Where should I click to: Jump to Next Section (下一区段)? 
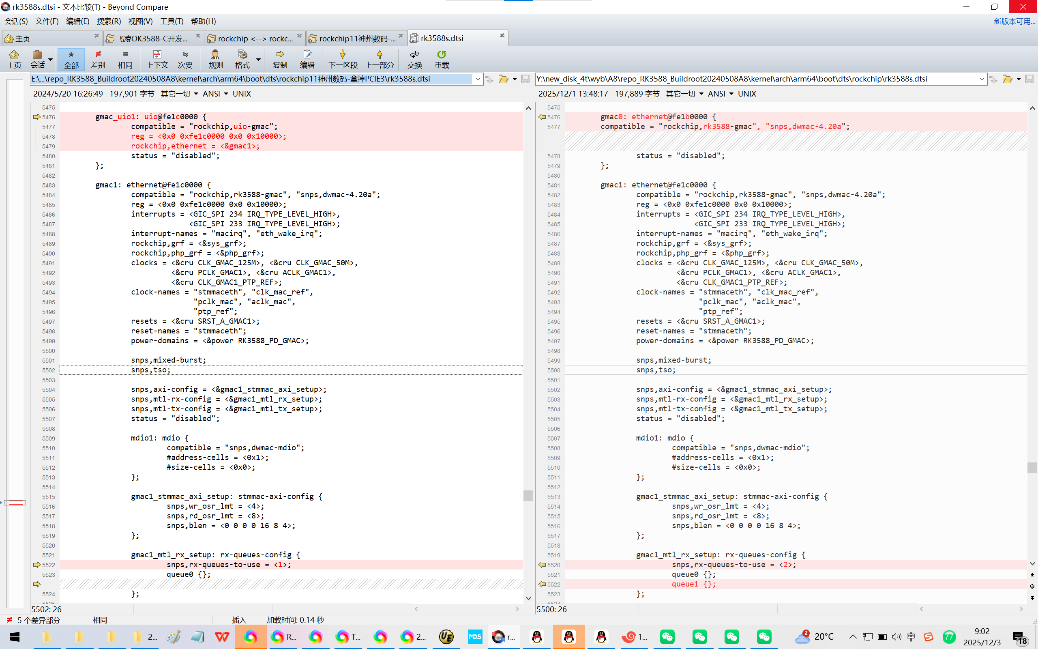click(x=343, y=59)
